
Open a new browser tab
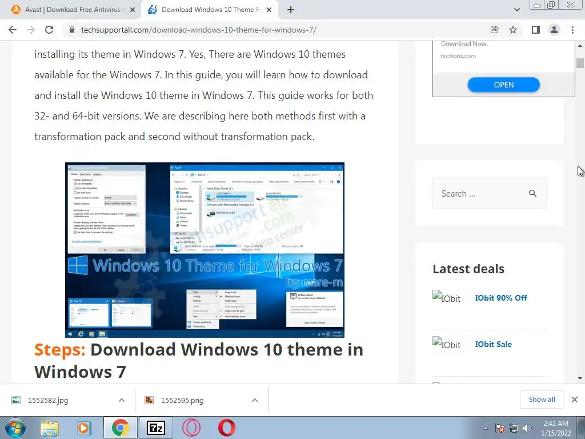pyautogui.click(x=291, y=10)
